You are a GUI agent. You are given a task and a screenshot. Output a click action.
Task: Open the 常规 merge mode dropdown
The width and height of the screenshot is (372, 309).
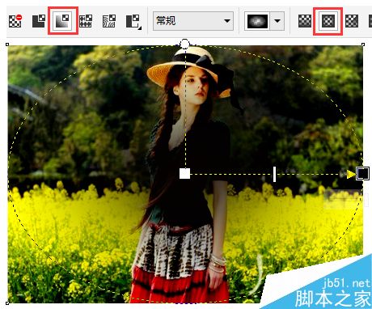pos(193,21)
